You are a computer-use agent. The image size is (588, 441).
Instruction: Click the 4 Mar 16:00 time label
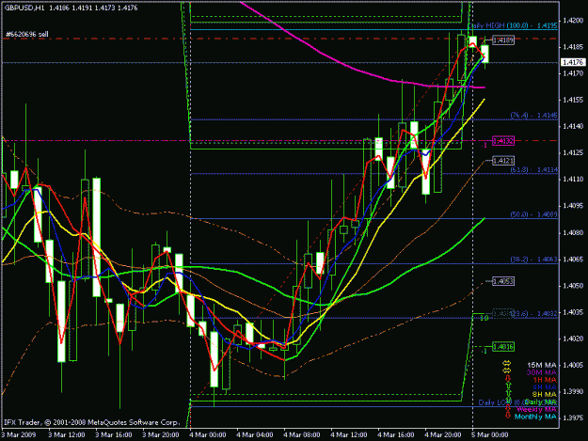(x=396, y=434)
